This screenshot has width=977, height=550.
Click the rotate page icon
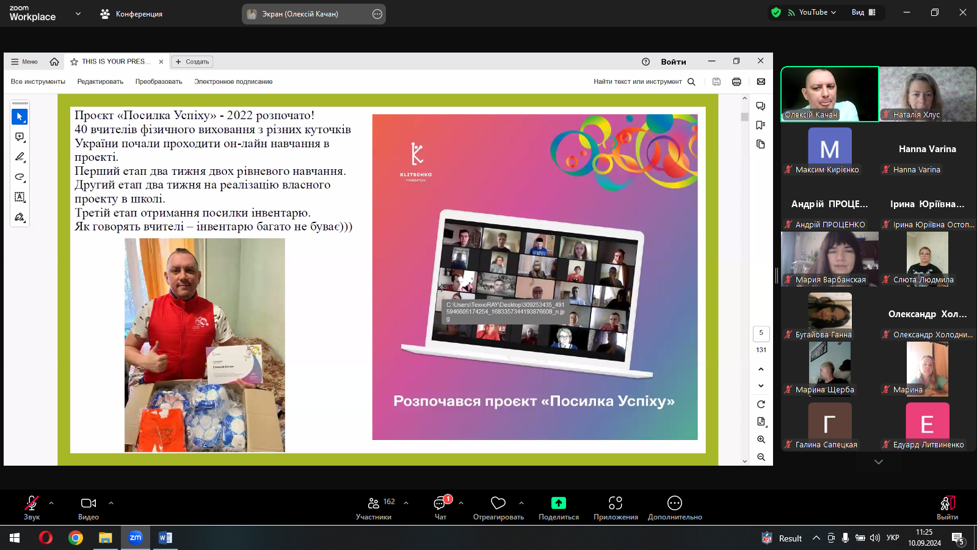click(761, 404)
